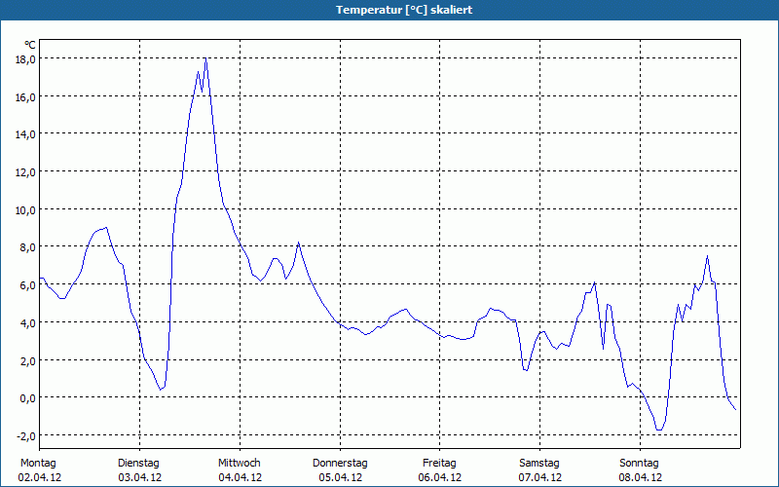Click the chart title 'Temperatur [°C] skaliert'
This screenshot has width=779, height=487.
pyautogui.click(x=404, y=10)
